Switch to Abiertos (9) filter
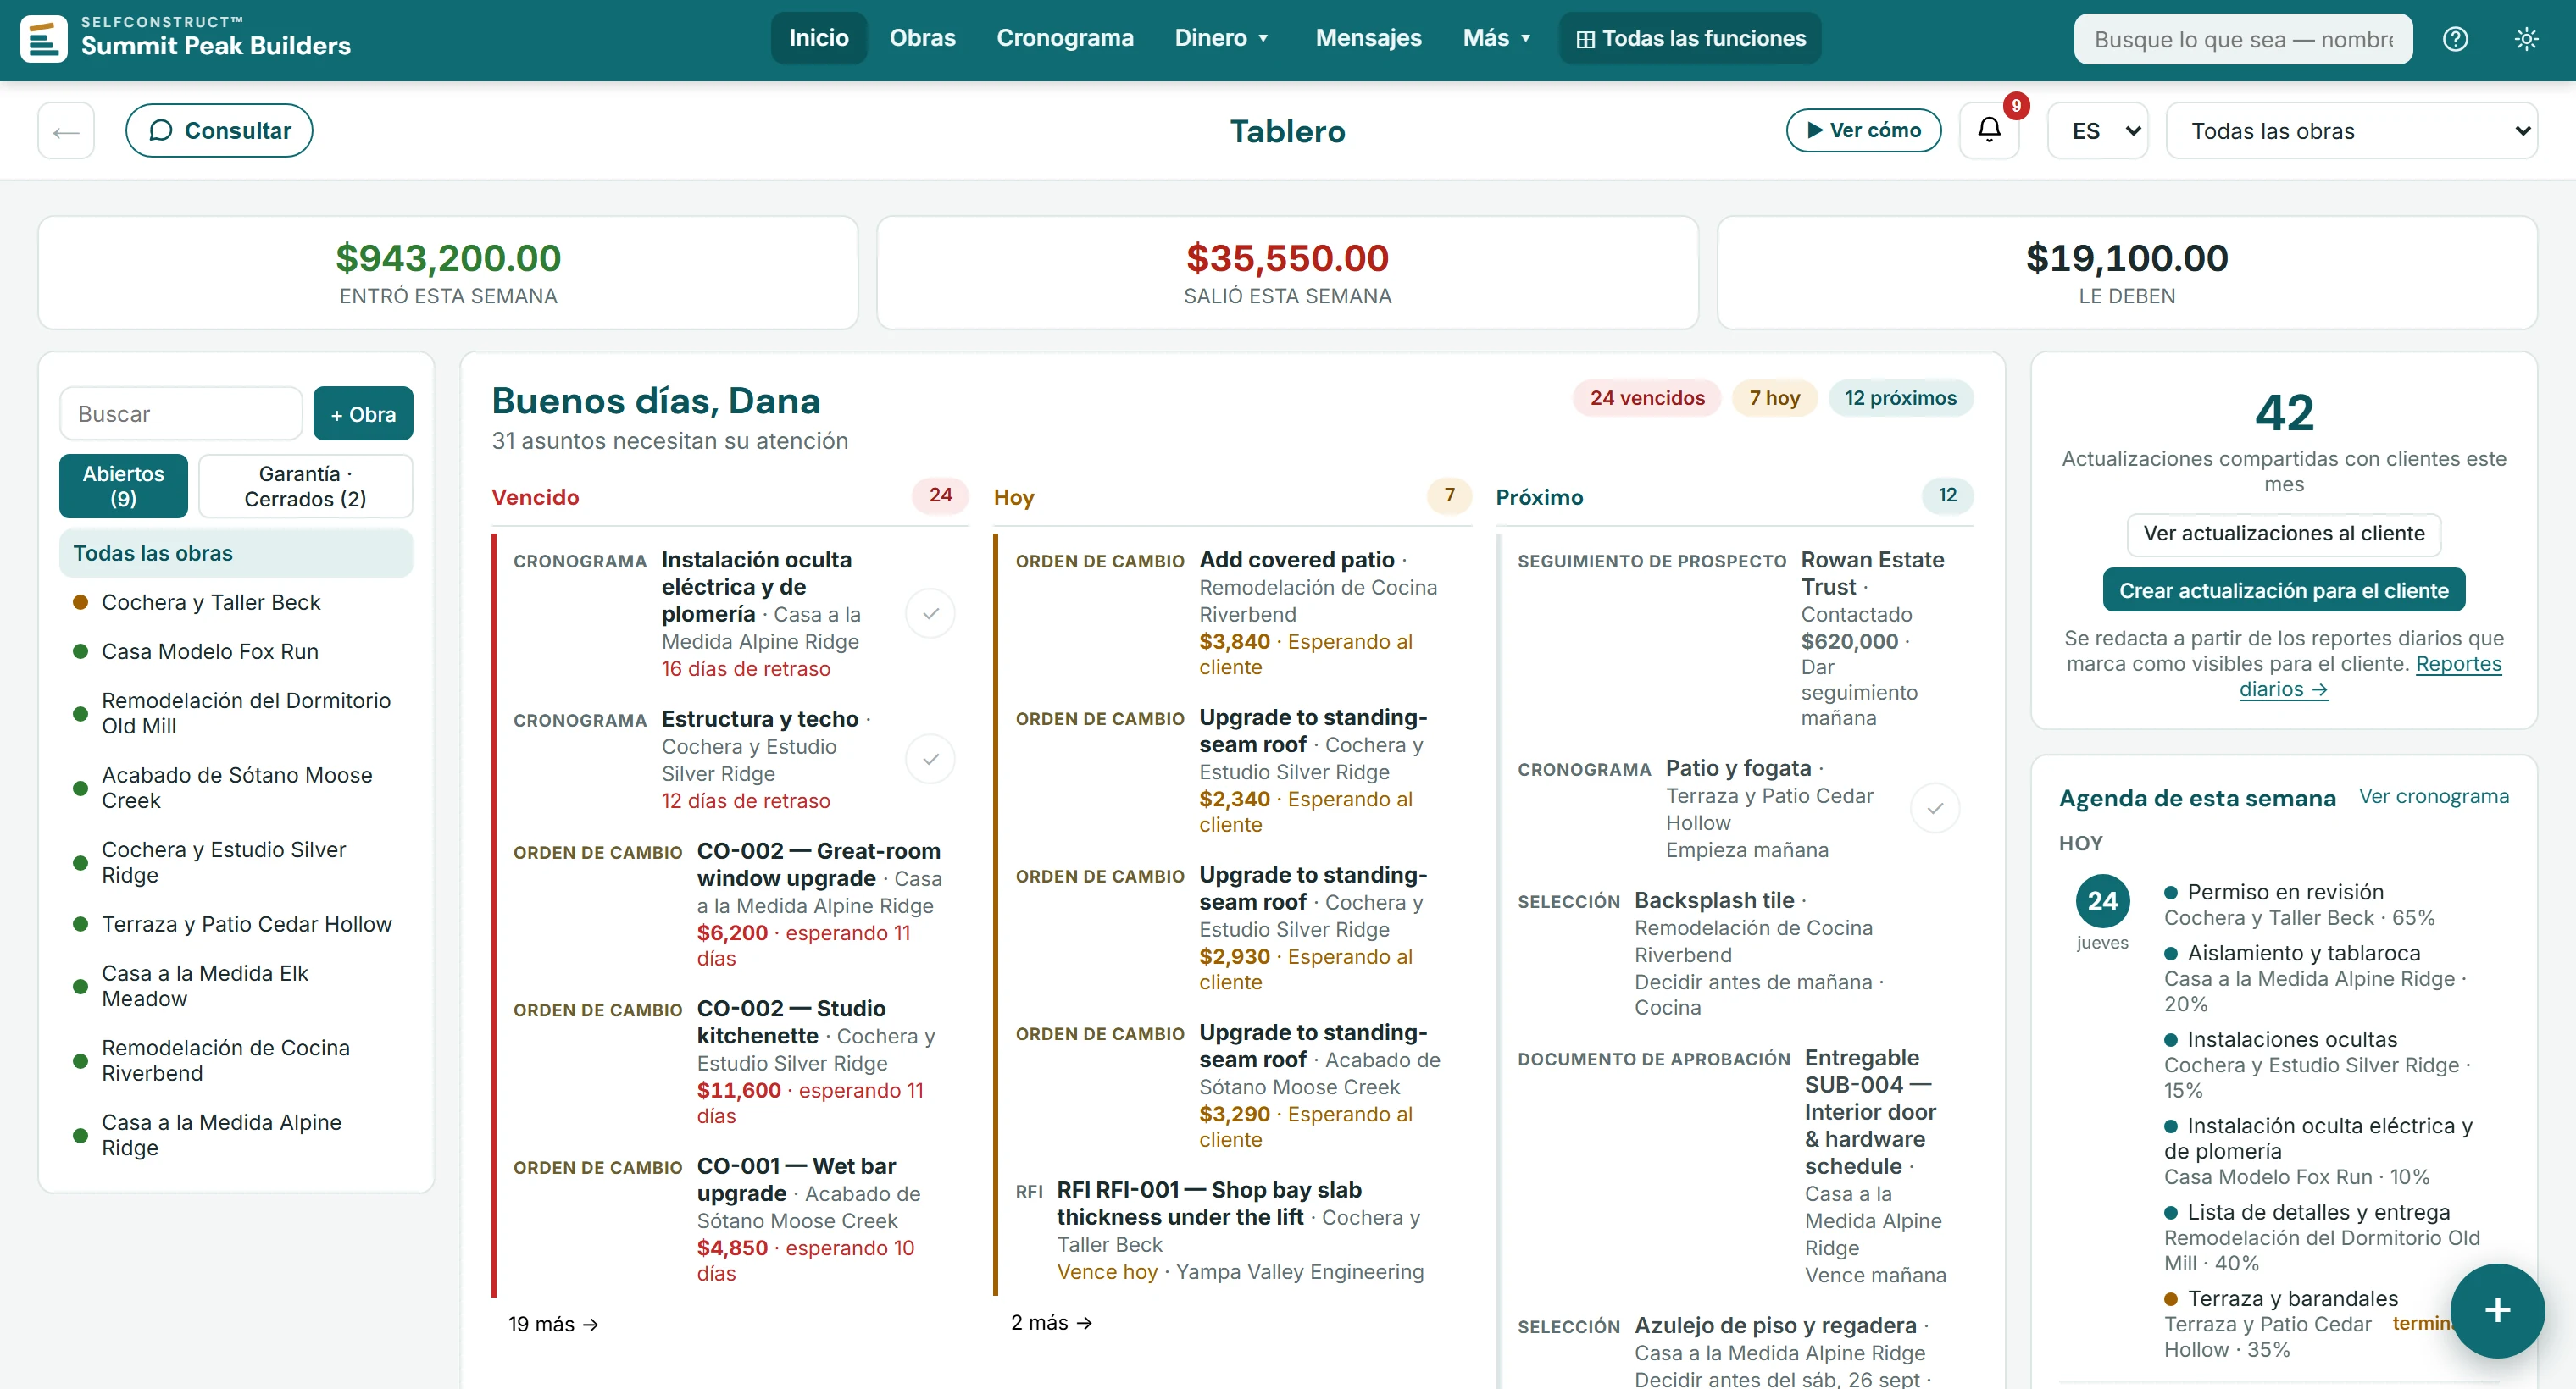Screen dimensions: 2576x1389 (123, 485)
